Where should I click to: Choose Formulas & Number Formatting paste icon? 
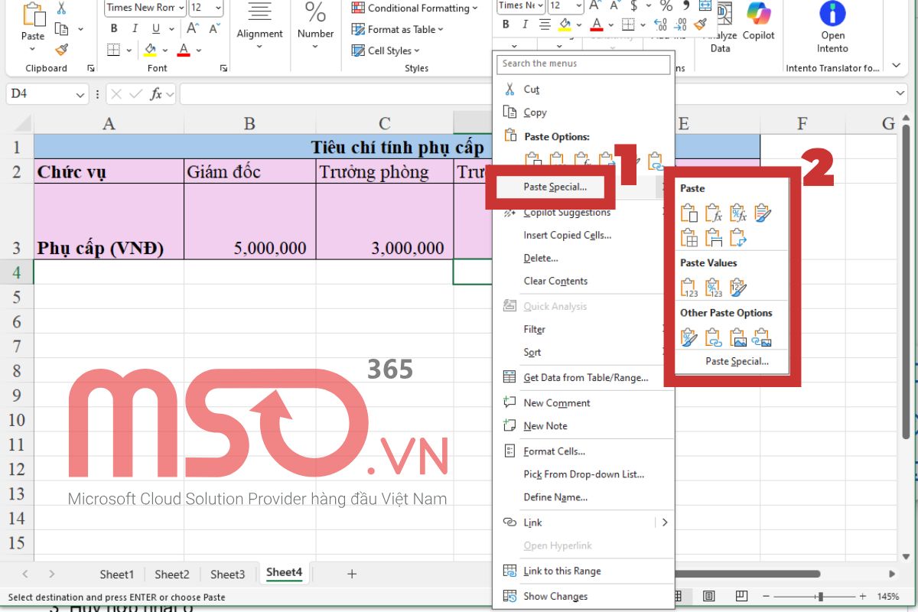coord(737,213)
